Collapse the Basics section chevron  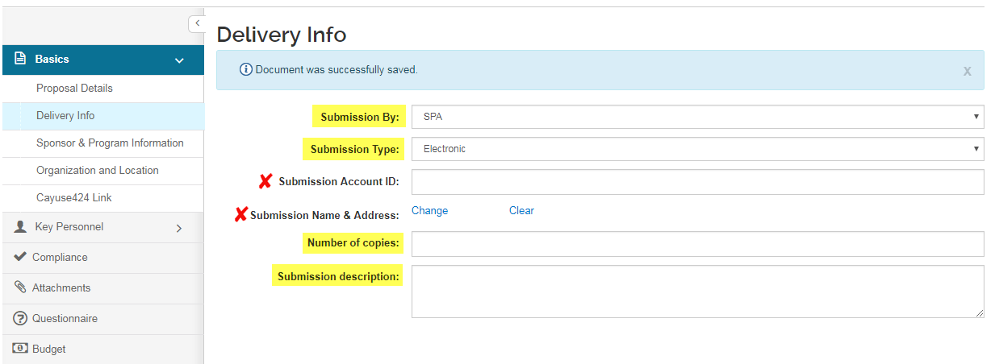coord(179,60)
